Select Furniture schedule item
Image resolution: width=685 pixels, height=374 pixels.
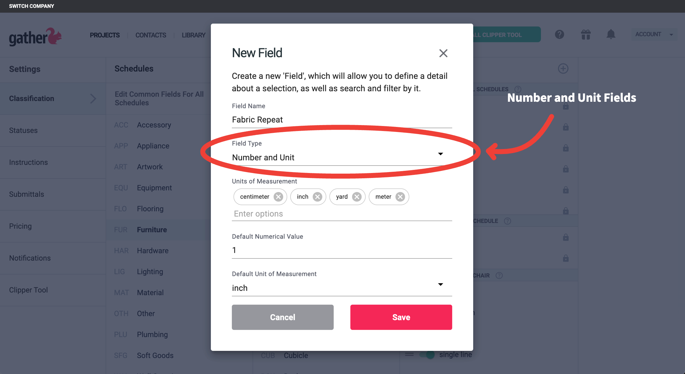152,229
